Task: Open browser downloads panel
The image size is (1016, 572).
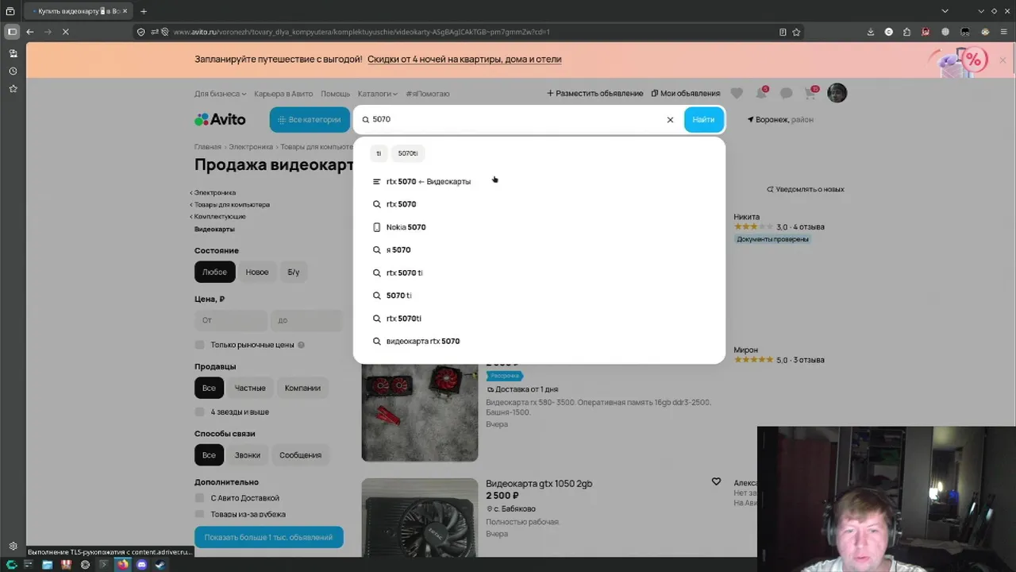Action: (870, 32)
